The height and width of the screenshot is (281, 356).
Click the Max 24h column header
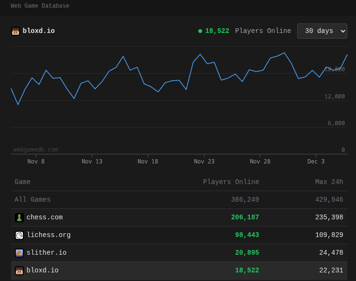tap(329, 182)
